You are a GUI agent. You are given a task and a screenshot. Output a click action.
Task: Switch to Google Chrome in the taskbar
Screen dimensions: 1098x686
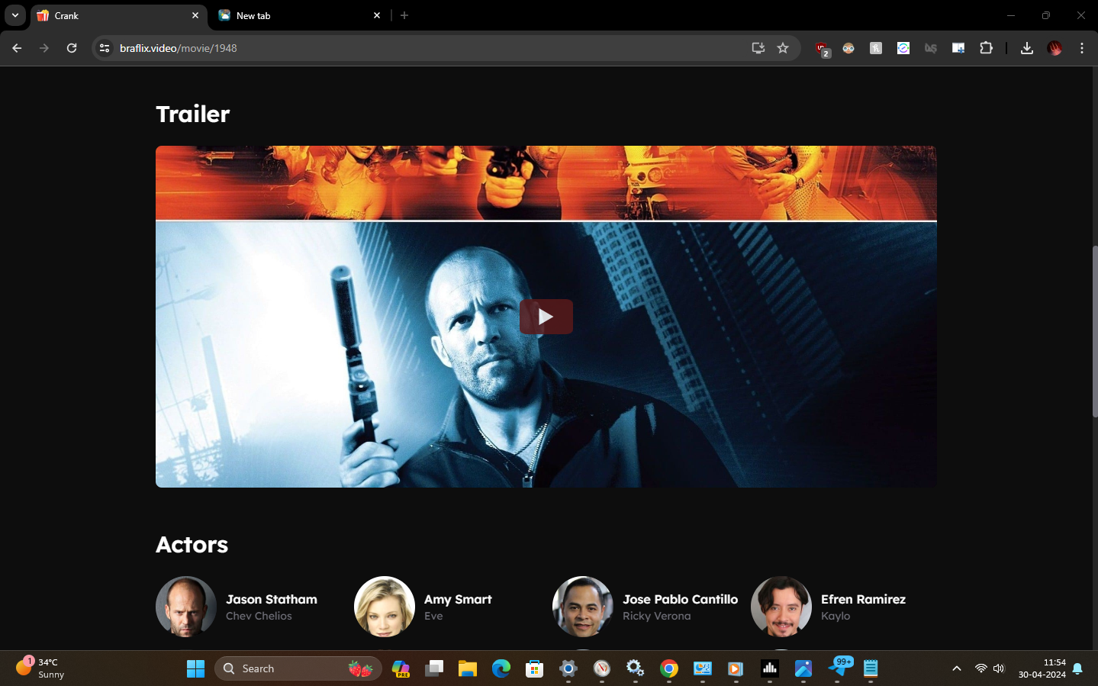(x=669, y=668)
